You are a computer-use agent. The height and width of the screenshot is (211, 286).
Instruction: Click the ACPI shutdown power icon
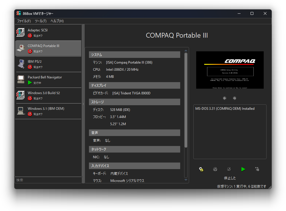click(x=229, y=169)
